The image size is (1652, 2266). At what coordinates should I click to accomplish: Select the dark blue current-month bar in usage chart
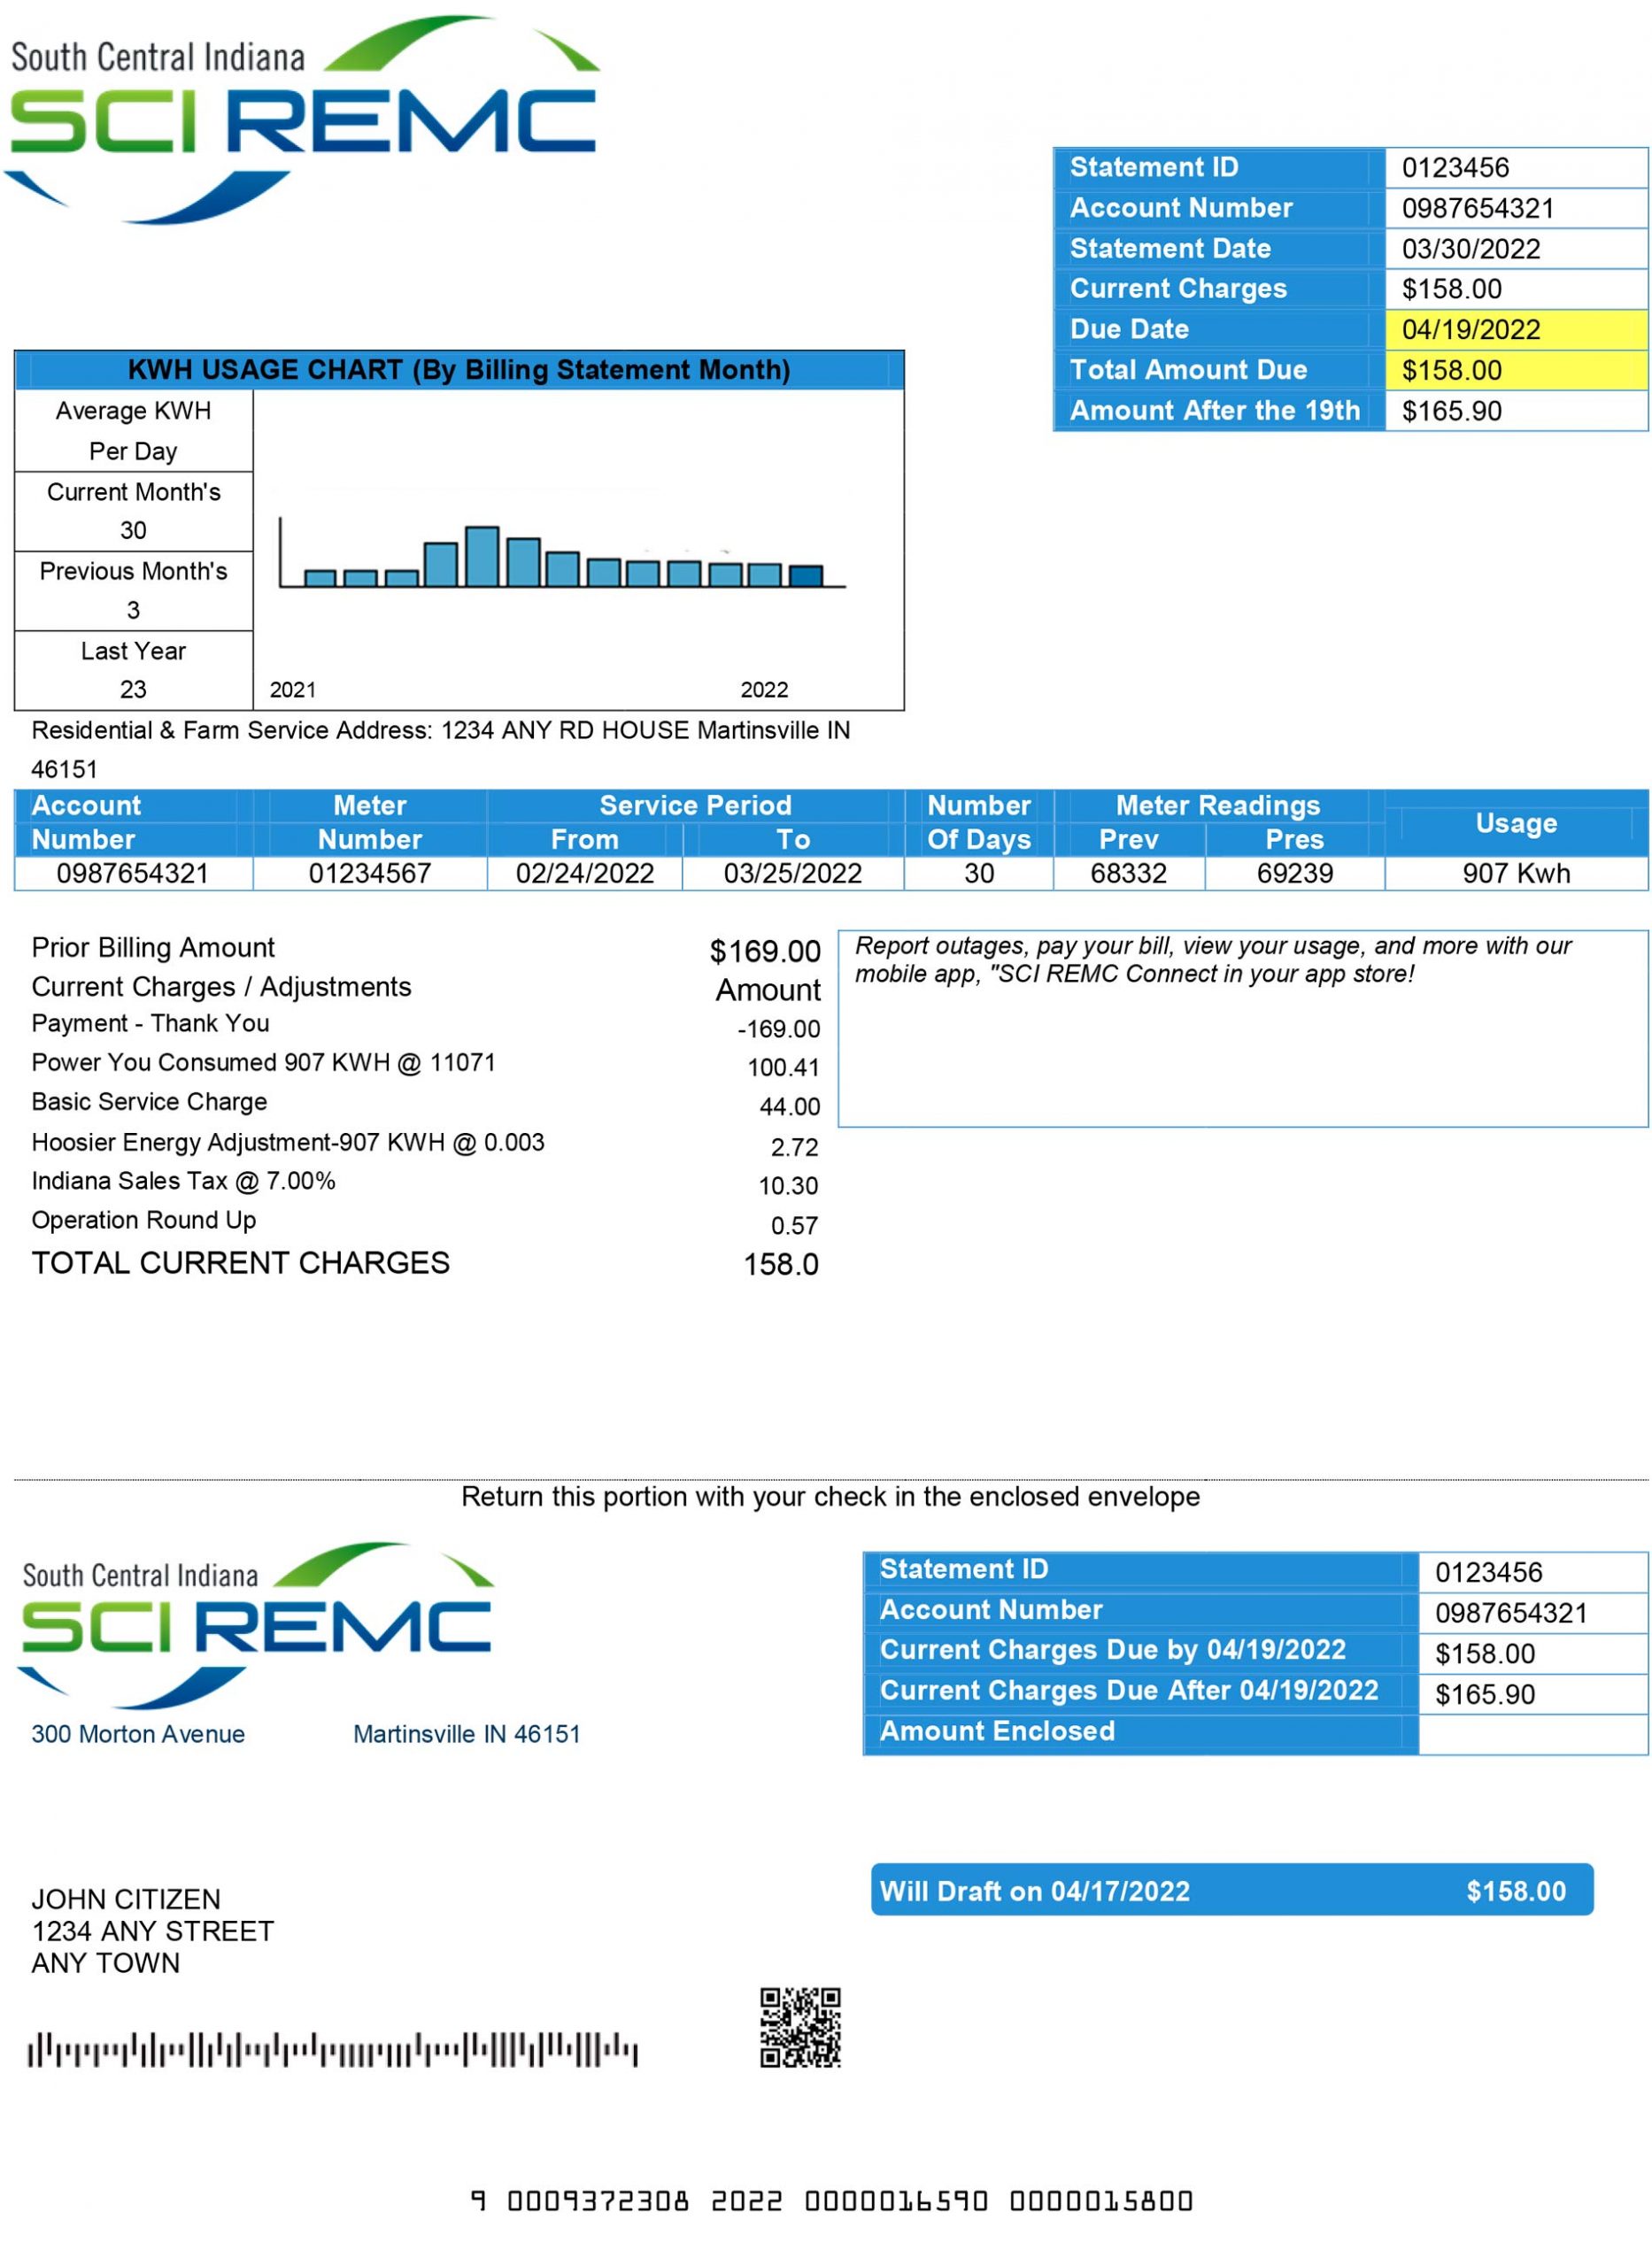tap(805, 575)
